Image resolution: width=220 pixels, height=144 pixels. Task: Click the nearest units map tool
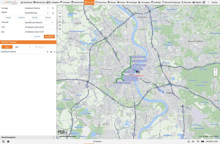tap(60, 29)
